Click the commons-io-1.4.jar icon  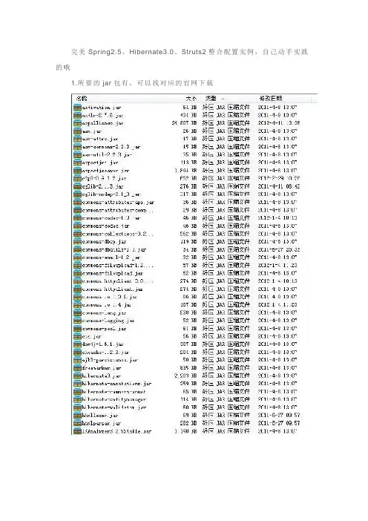click(77, 305)
